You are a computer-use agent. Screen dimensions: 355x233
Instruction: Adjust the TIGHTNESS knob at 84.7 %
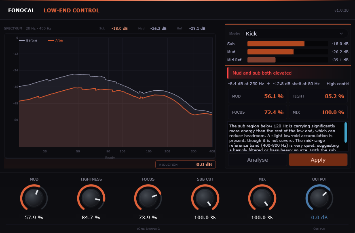pyautogui.click(x=91, y=198)
